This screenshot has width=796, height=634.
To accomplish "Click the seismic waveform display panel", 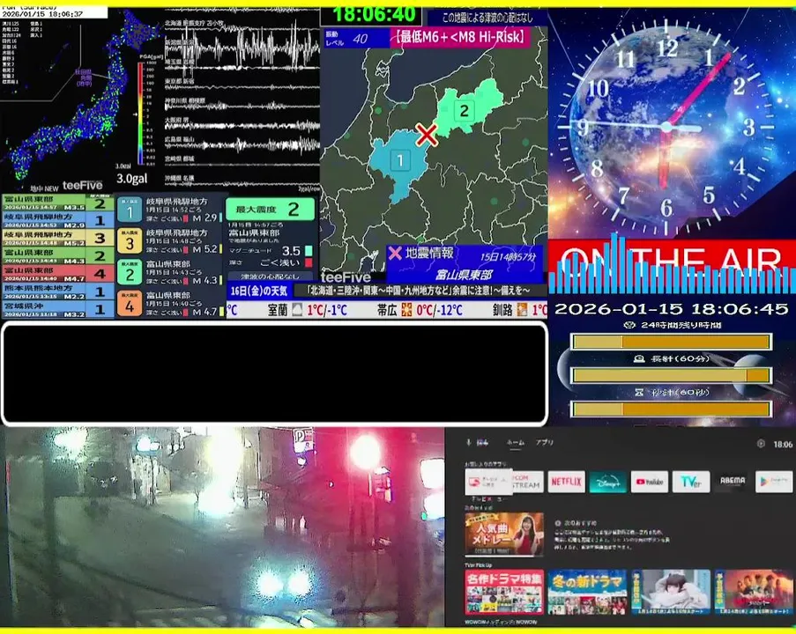I will (x=242, y=100).
